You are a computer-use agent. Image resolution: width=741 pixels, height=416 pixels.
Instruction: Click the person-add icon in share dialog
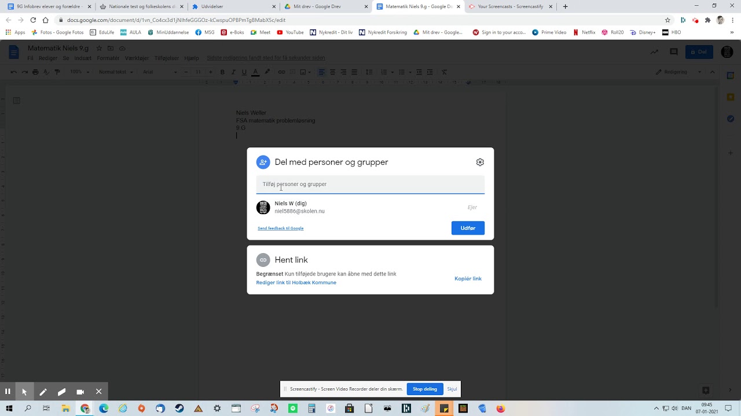pos(263,162)
